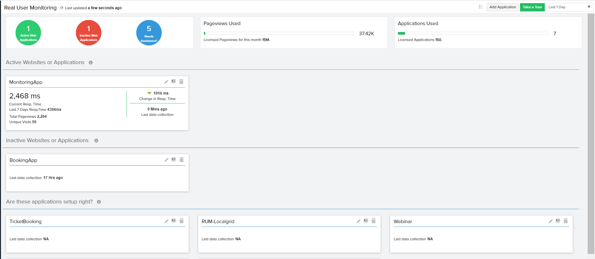Open the RUM-Localgrid card title
The width and height of the screenshot is (595, 259).
coord(218,222)
